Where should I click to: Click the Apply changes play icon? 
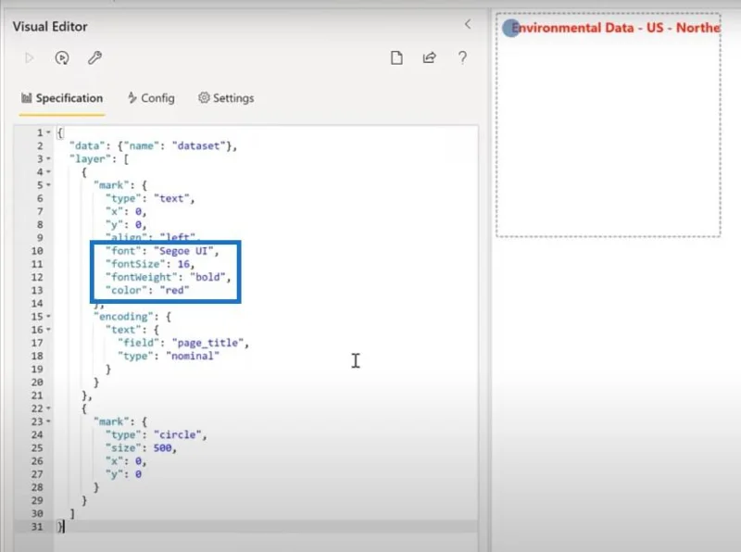point(30,58)
